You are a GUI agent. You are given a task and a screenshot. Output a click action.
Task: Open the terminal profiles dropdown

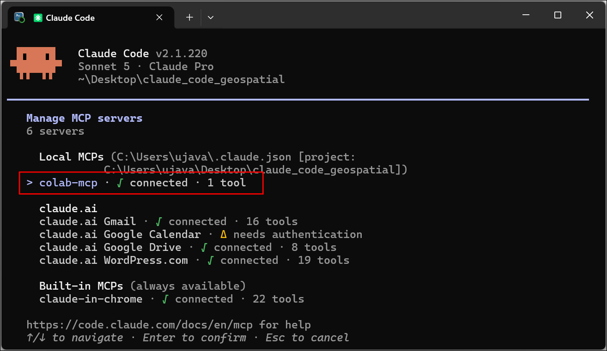click(x=211, y=18)
